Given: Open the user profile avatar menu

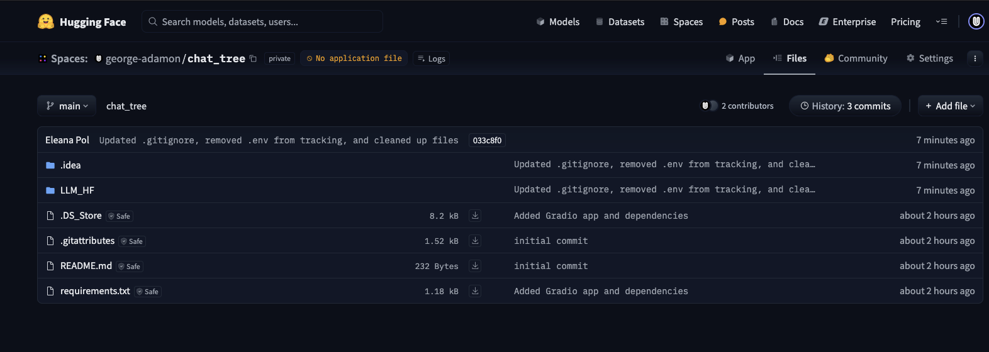Looking at the screenshot, I should [x=976, y=22].
